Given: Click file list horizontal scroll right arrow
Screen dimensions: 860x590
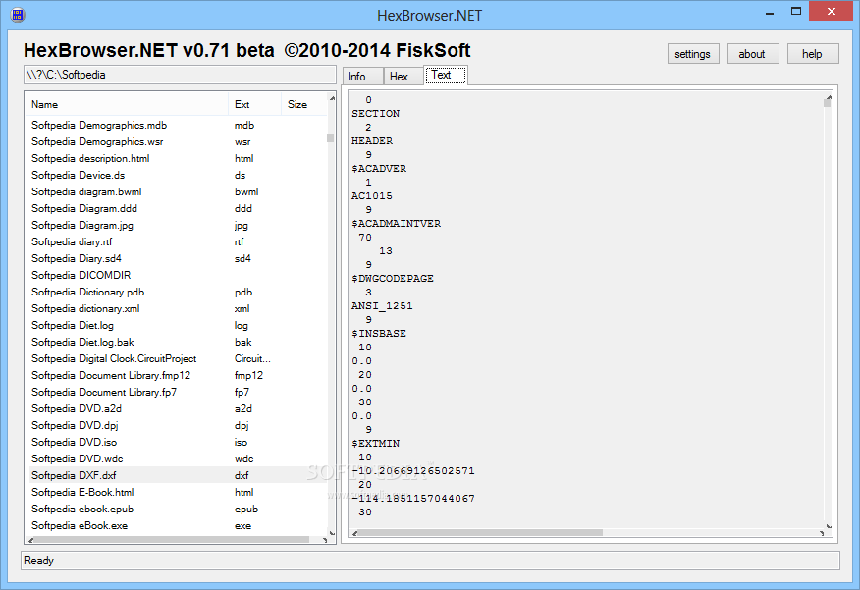Looking at the screenshot, I should 324,540.
